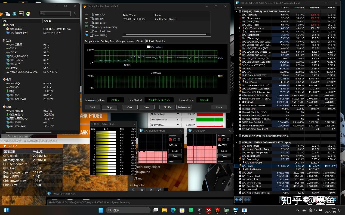
Task: Expand the Core Temperatures row in HWiNFO
Action: [239, 28]
